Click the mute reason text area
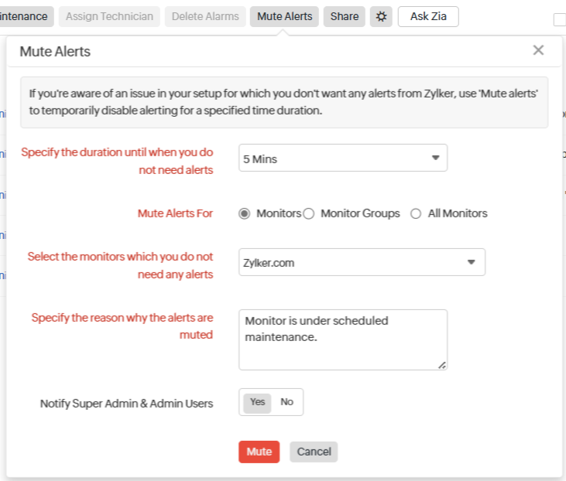The image size is (566, 481). [x=343, y=339]
